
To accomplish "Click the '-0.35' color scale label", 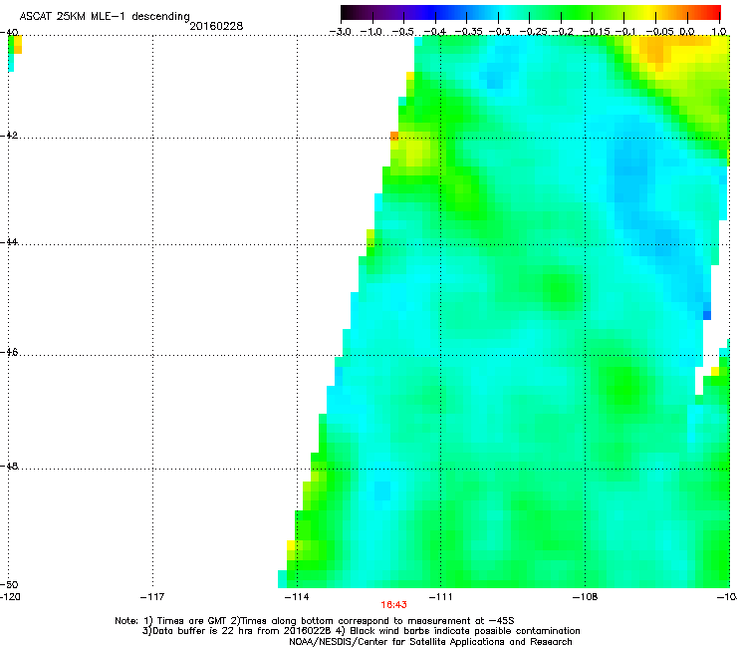I will point(468,32).
